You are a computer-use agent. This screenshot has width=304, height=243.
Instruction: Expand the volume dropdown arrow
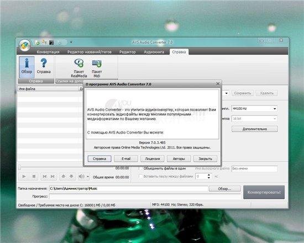88,177
